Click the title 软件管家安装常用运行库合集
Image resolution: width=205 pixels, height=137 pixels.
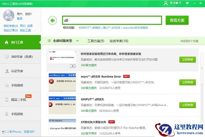[111, 54]
